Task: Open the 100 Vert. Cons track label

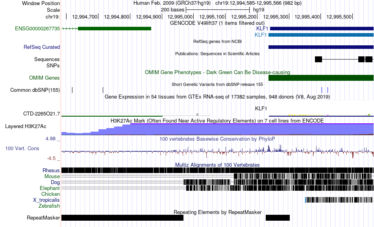Action: tap(22, 149)
